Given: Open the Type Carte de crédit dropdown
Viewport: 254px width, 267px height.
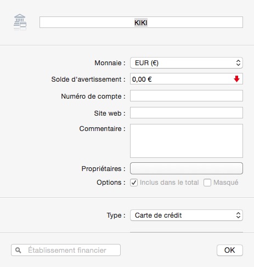Looking at the screenshot, I should coord(187,215).
